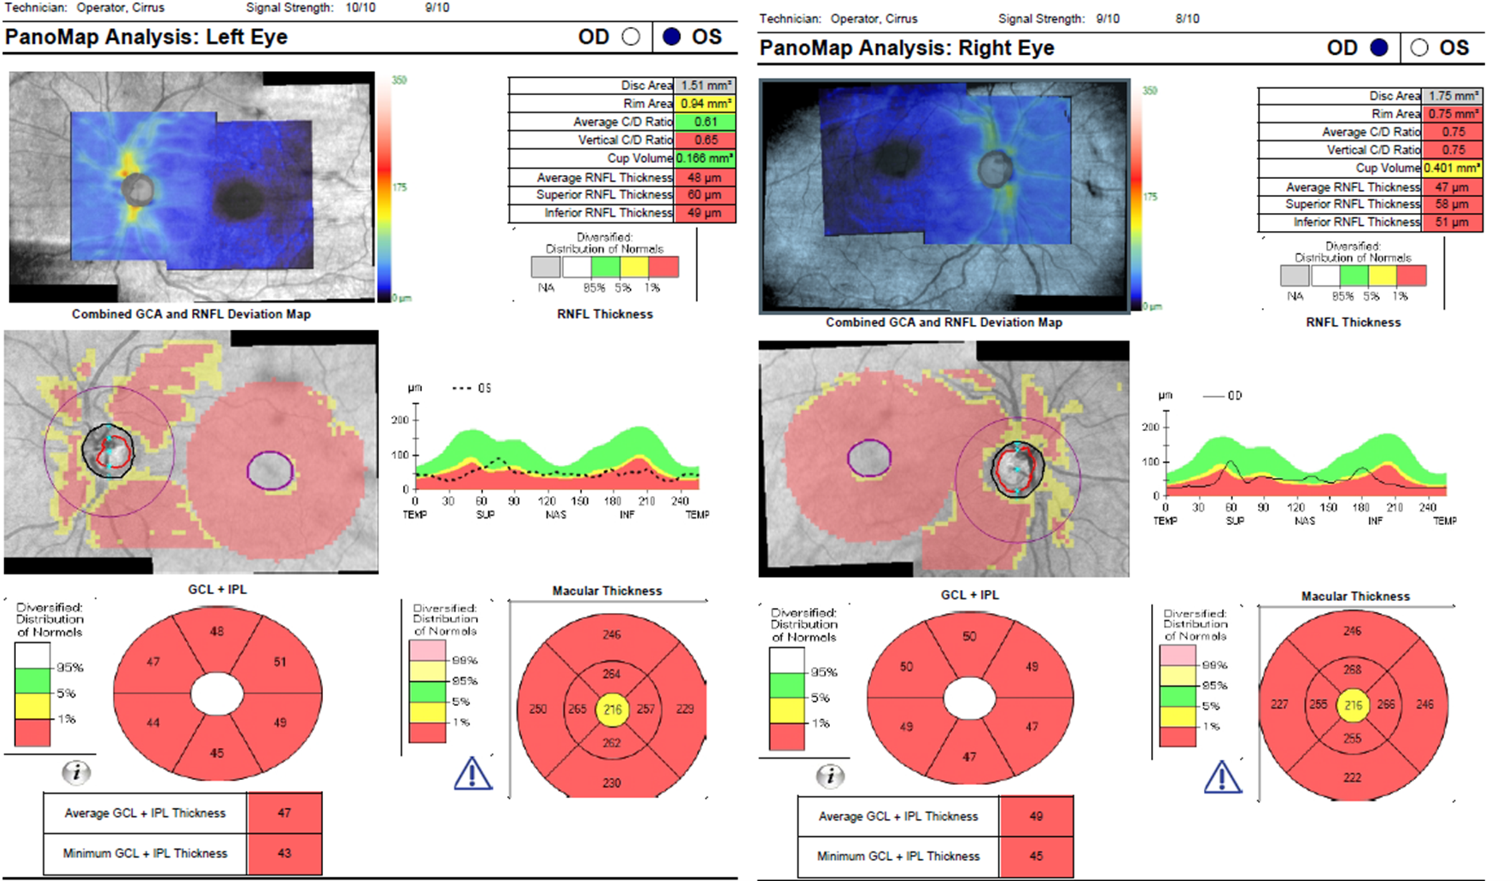1512x881 pixels.
Task: Click the right eye deviation map image
Action: (943, 459)
